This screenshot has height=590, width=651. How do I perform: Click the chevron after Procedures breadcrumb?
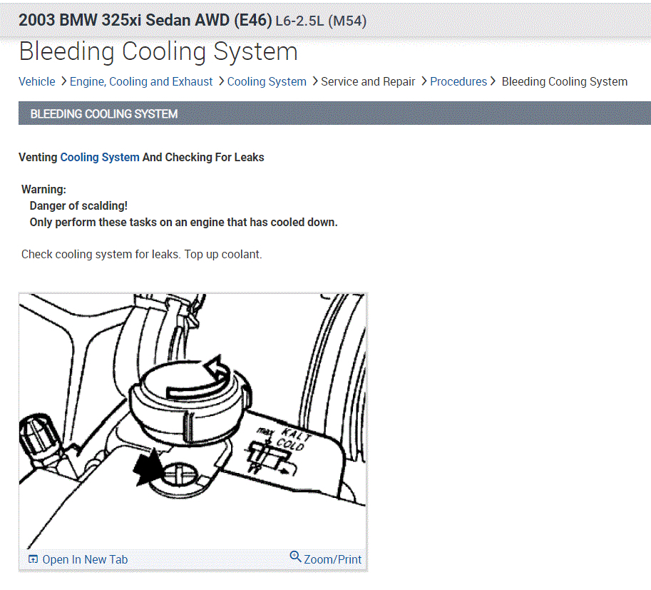[493, 81]
